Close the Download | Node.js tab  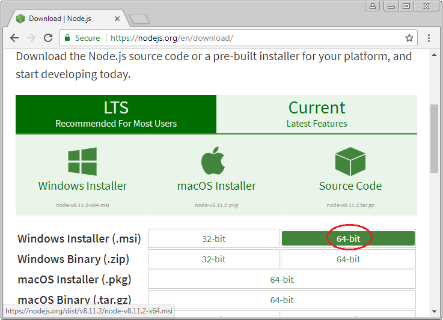117,19
